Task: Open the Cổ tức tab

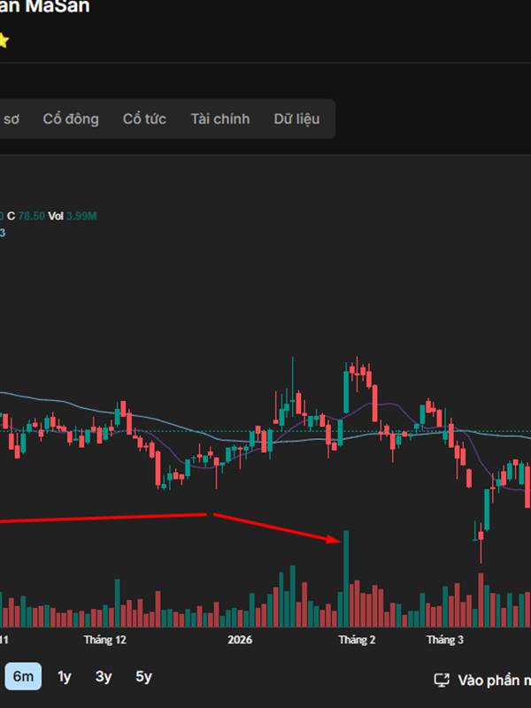Action: 144,119
